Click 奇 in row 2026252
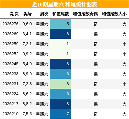Screen dimensions: 129x119 point(96,54)
